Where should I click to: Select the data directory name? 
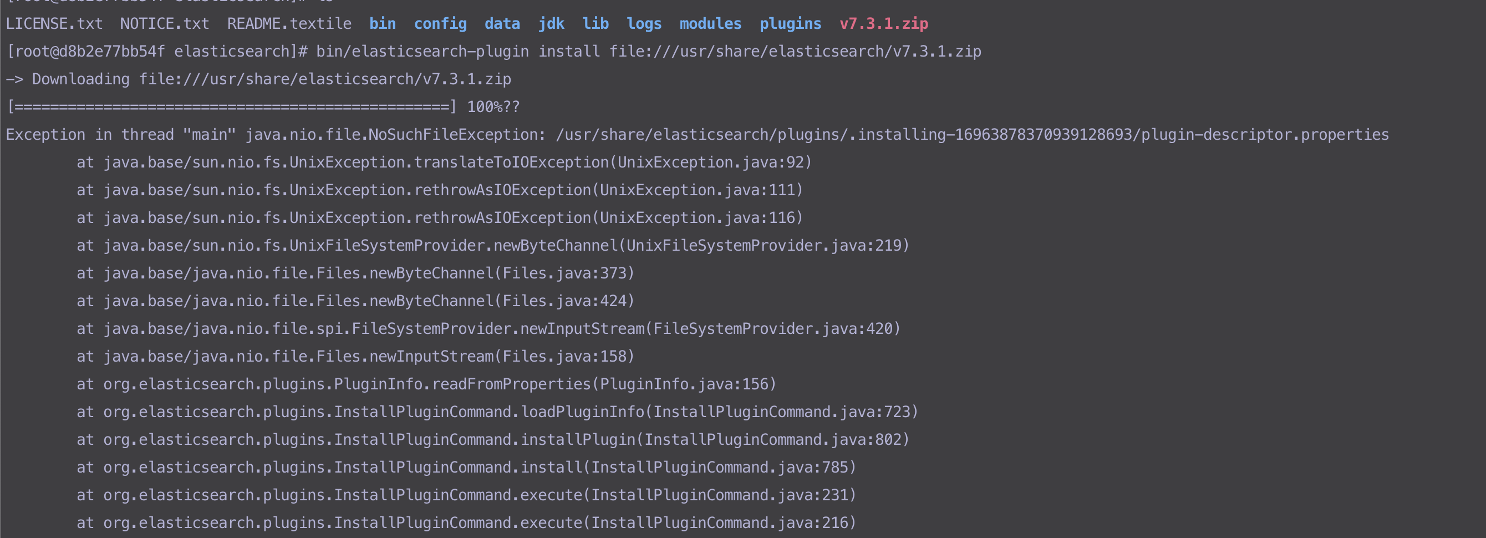(x=501, y=24)
